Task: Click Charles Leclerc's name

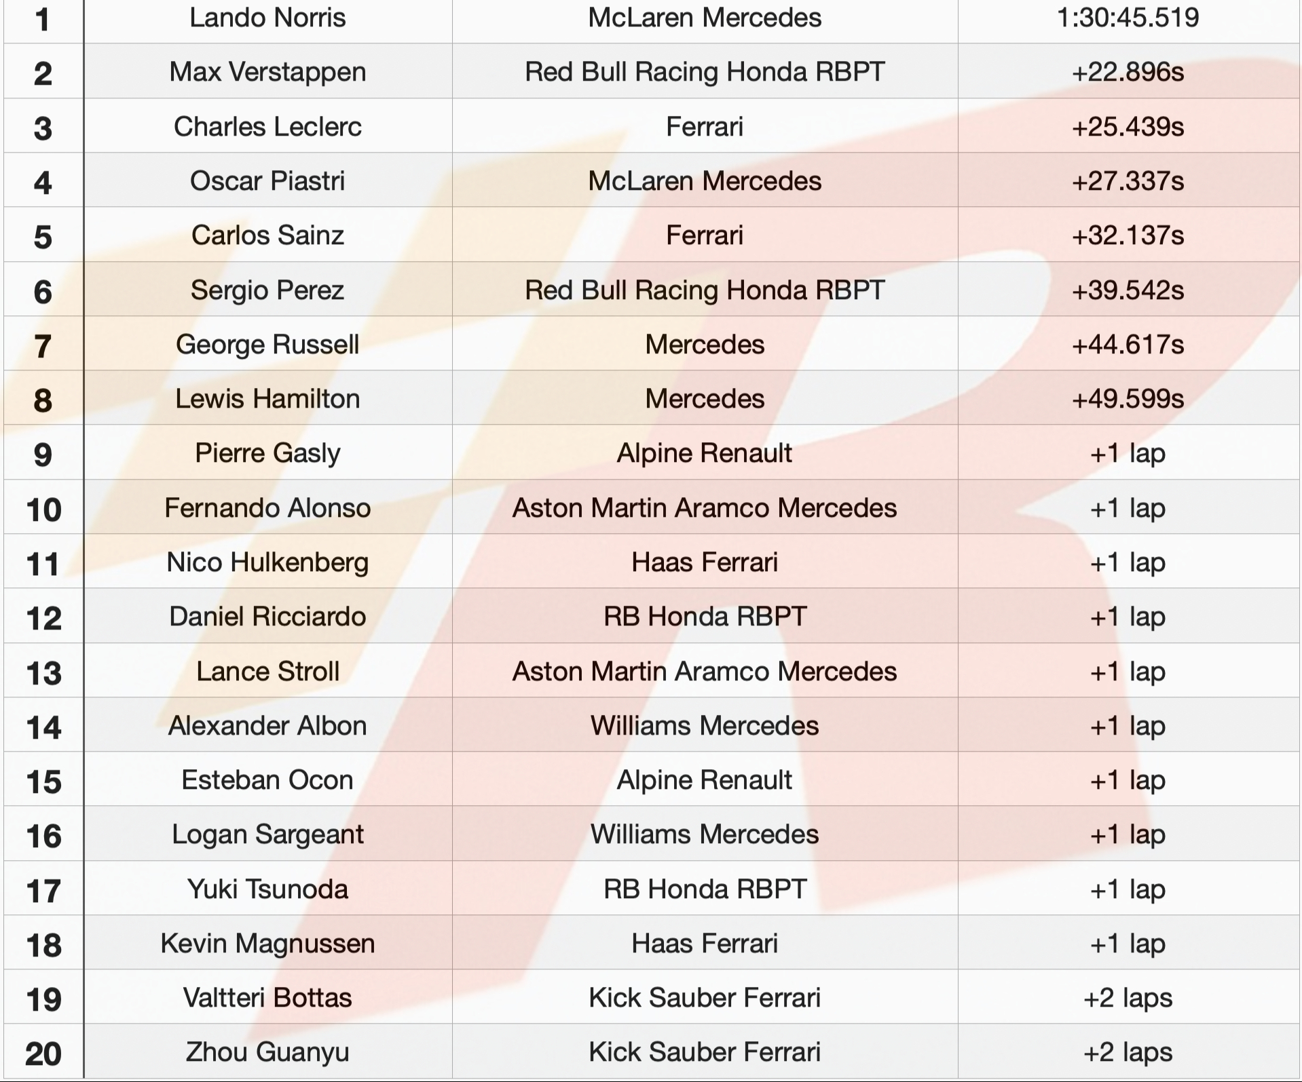Action: pyautogui.click(x=267, y=127)
